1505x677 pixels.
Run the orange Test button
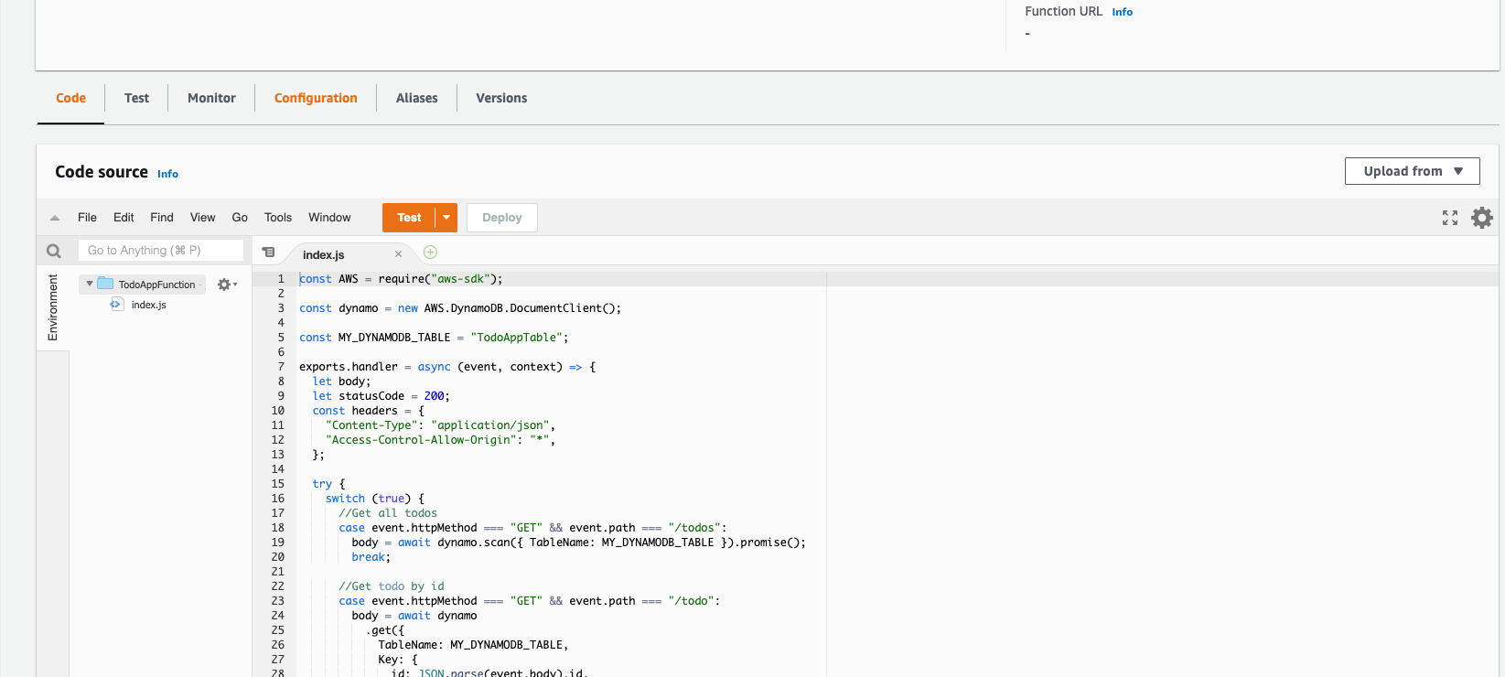[x=409, y=218]
